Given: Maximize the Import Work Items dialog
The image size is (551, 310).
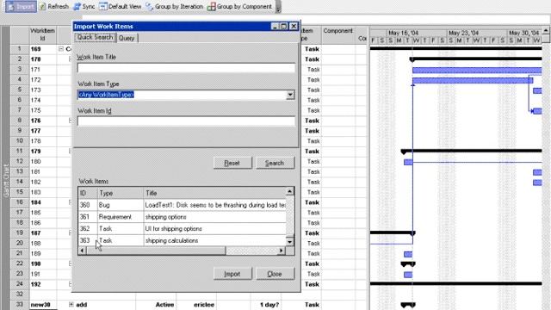Looking at the screenshot, I should point(284,27).
